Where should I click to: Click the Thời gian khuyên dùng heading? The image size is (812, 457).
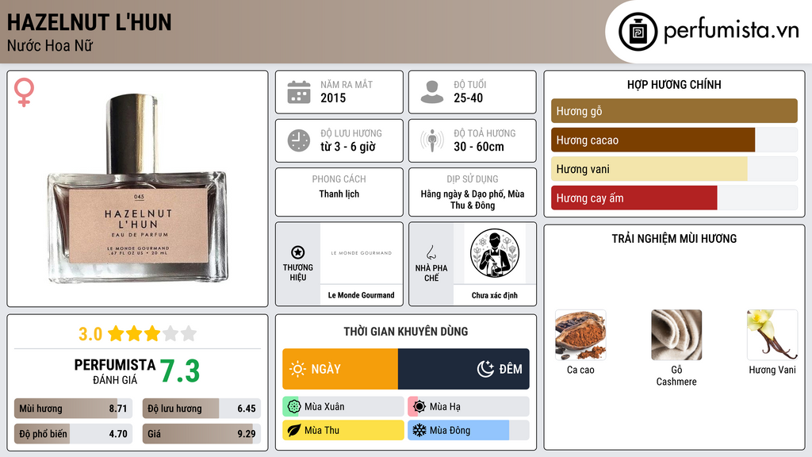[406, 331]
